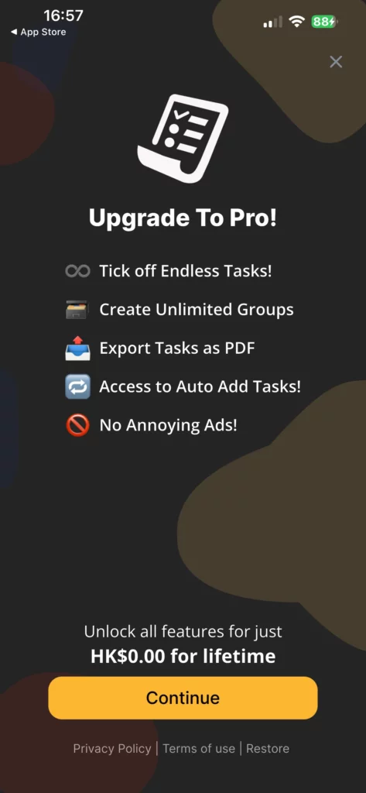Click the infinity symbol icon
The height and width of the screenshot is (793, 366).
coord(77,271)
